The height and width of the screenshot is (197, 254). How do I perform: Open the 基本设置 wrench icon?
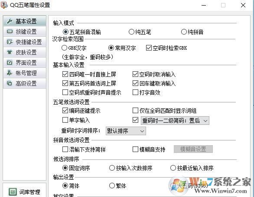click(10, 21)
